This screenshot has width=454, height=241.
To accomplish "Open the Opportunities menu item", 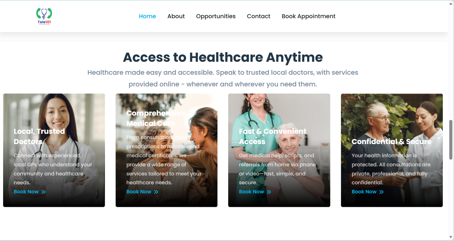I will click(x=216, y=16).
